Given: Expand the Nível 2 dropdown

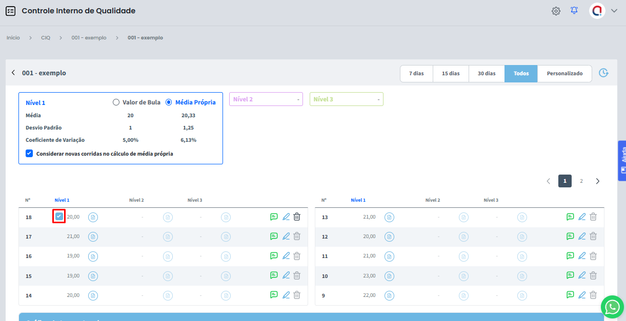Looking at the screenshot, I should point(266,99).
